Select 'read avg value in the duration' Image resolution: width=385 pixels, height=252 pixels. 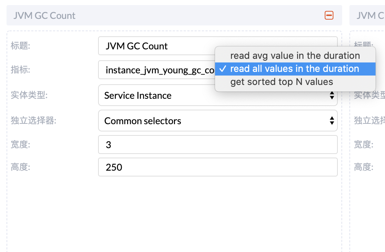(x=295, y=56)
